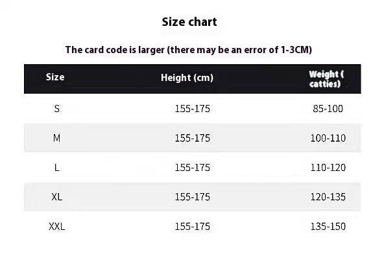Click the XL size cell
This screenshot has width=384, height=263.
57,197
